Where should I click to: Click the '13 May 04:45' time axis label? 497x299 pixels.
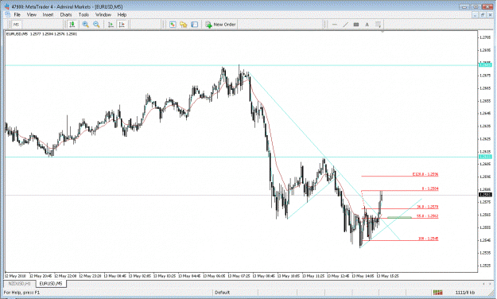click(189, 276)
